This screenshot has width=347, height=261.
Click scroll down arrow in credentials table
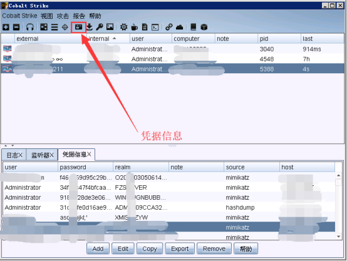[x=338, y=237]
